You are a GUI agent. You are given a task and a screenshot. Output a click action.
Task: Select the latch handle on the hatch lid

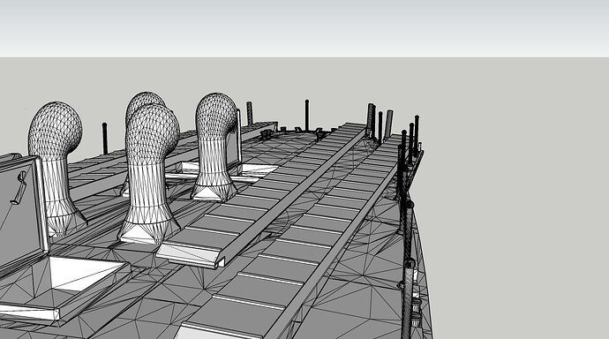(x=19, y=188)
